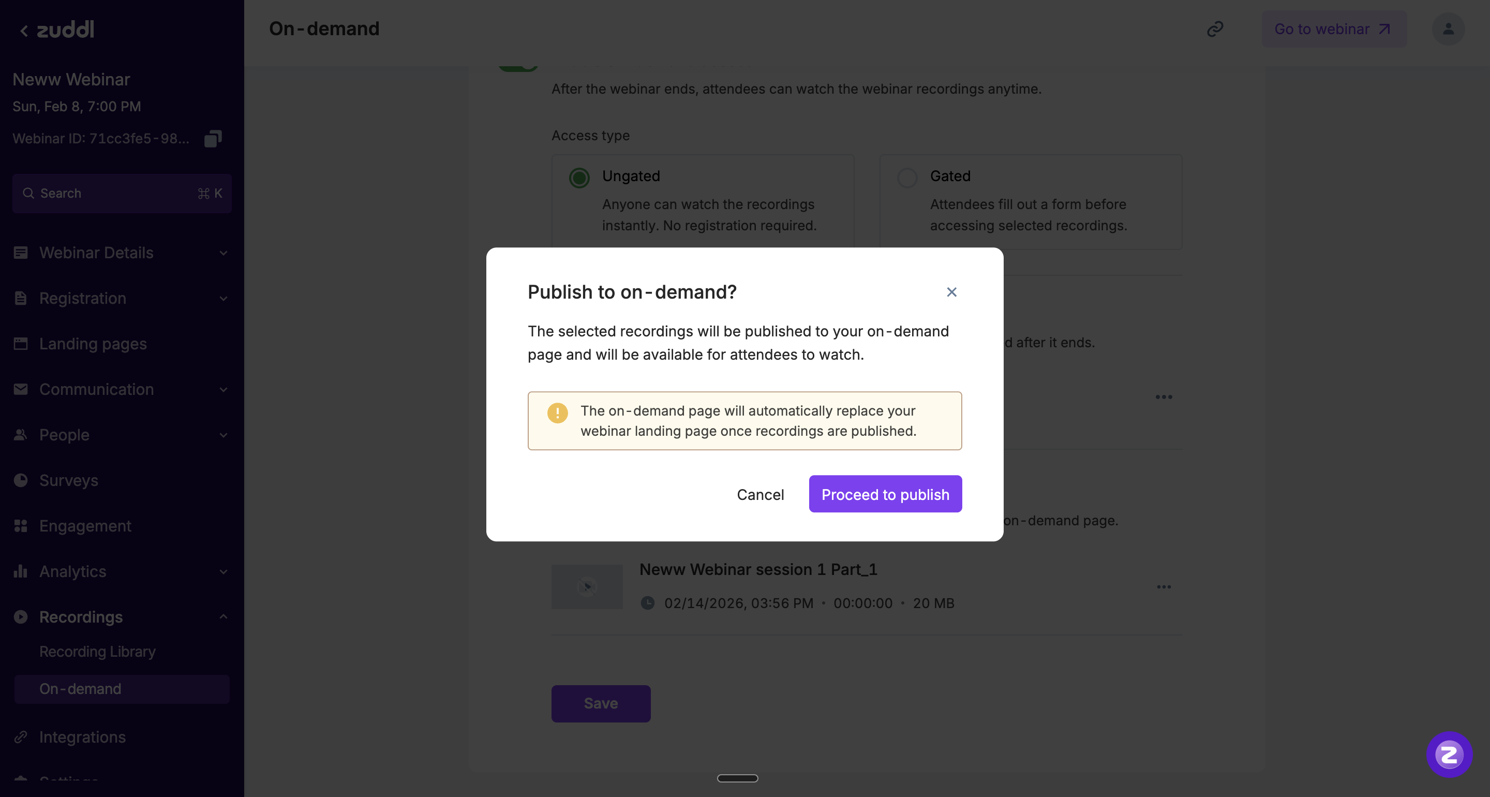Open the user profile avatar
This screenshot has width=1490, height=797.
(x=1448, y=29)
